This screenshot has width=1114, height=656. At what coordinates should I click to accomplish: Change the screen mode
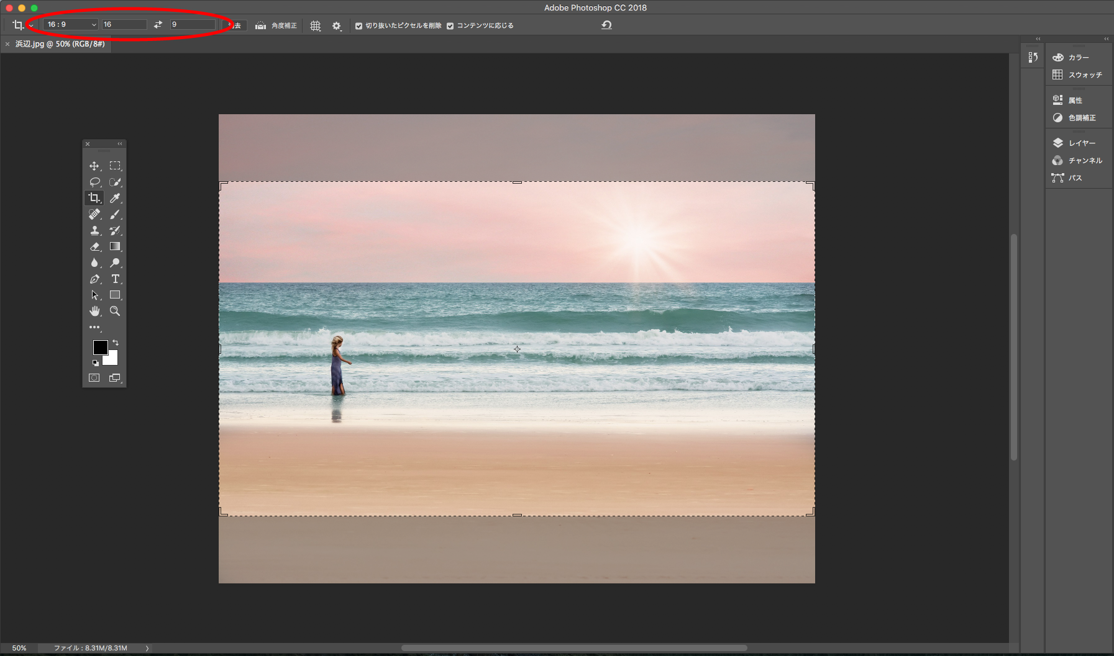115,377
